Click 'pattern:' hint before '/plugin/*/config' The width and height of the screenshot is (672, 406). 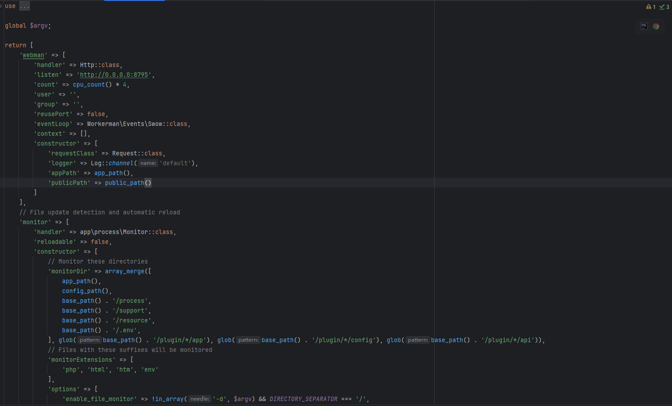coord(248,340)
